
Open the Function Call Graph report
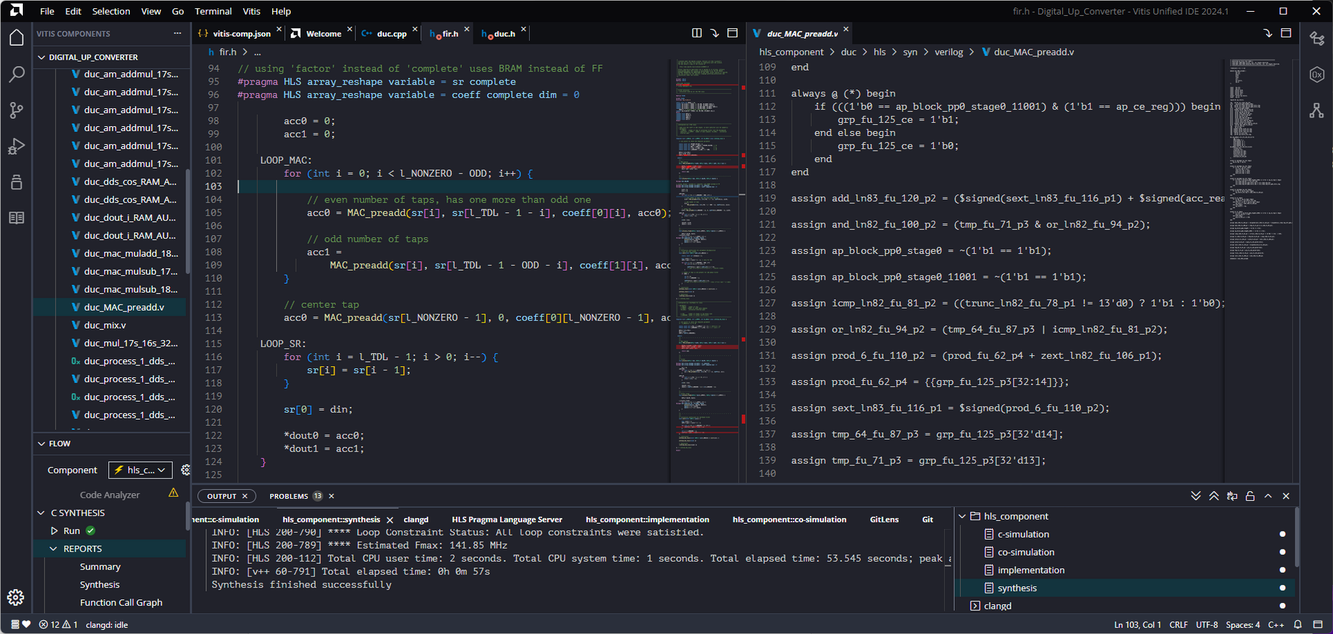(x=121, y=603)
